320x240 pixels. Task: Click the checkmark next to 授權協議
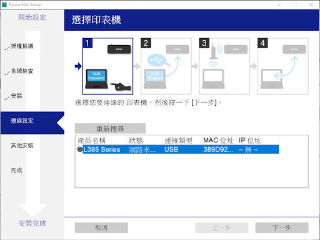click(7, 48)
